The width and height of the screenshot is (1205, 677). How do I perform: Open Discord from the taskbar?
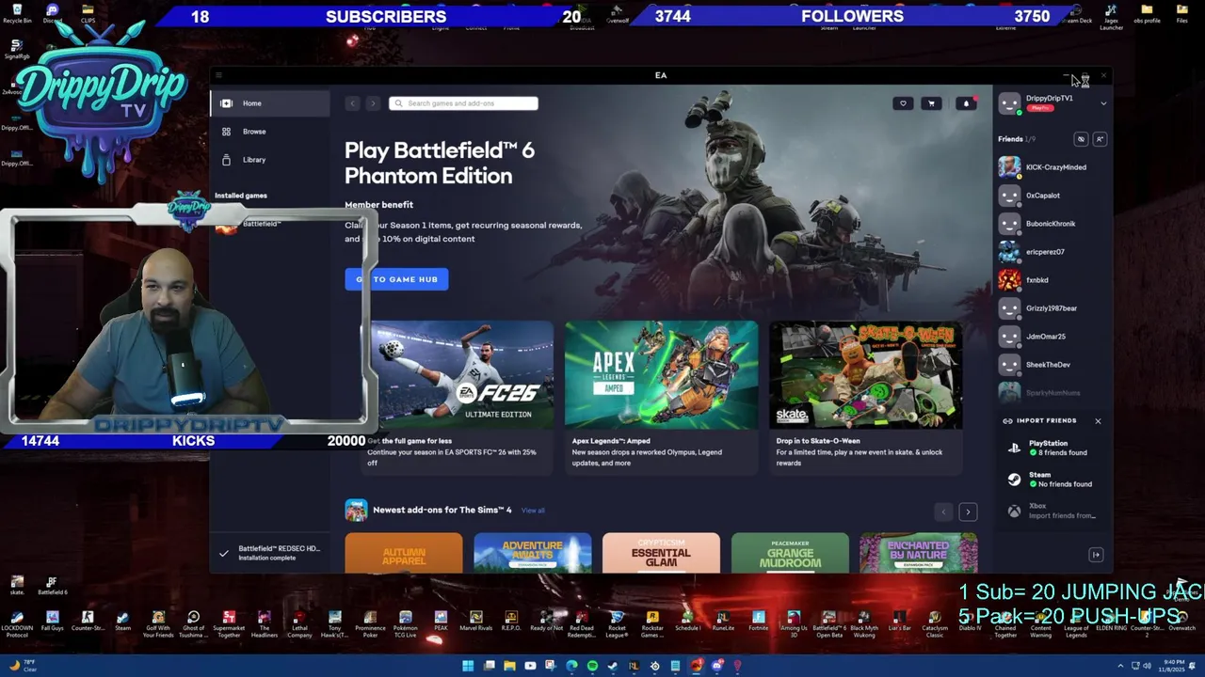pos(717,666)
